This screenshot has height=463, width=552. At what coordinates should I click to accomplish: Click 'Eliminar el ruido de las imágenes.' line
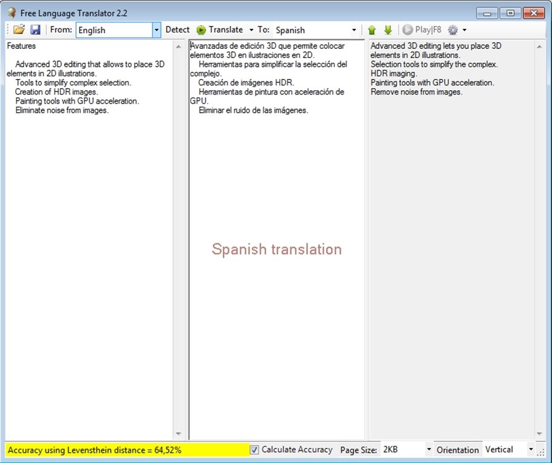[254, 110]
